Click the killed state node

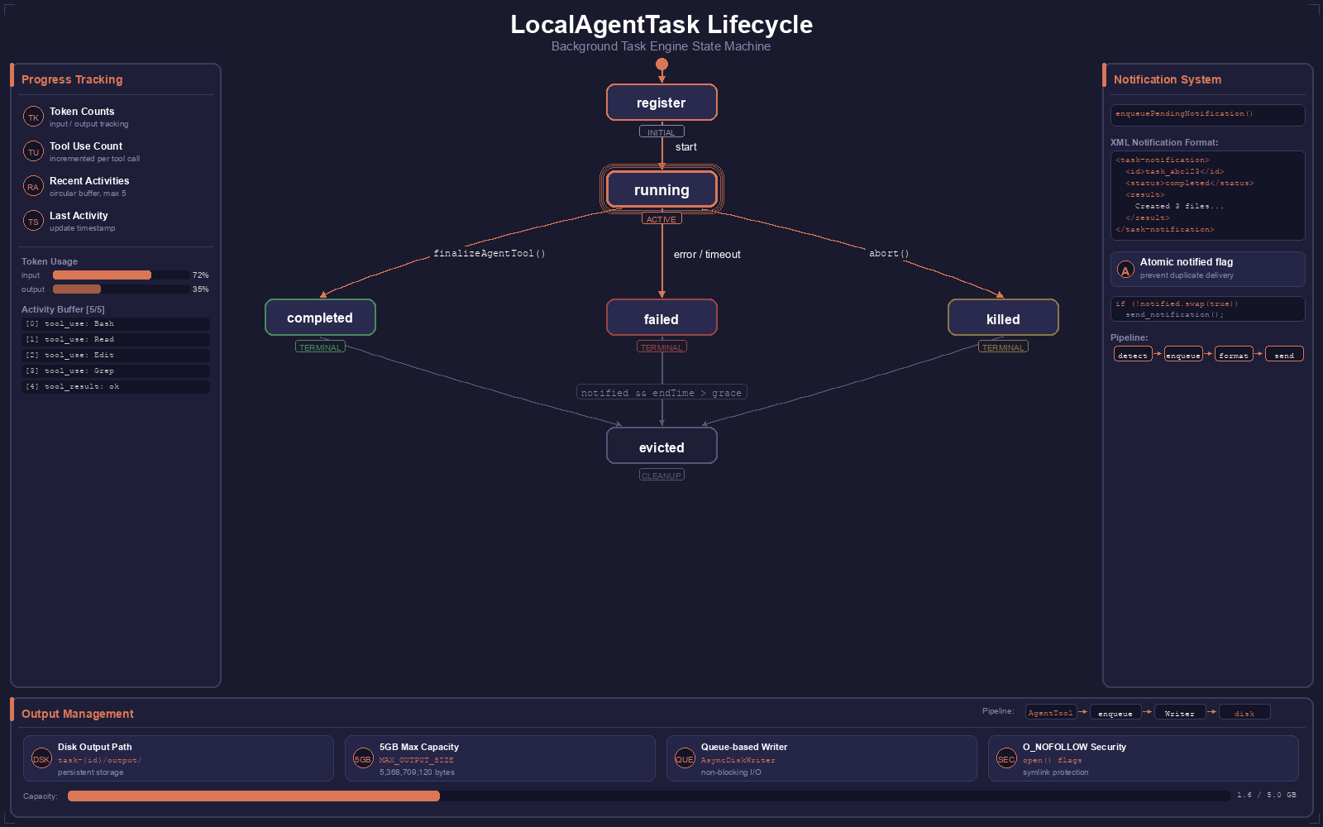point(1003,318)
